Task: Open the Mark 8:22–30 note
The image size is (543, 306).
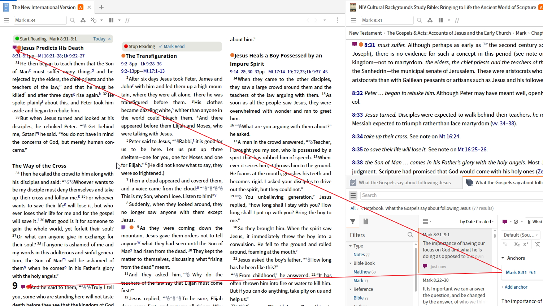Action: click(455, 292)
